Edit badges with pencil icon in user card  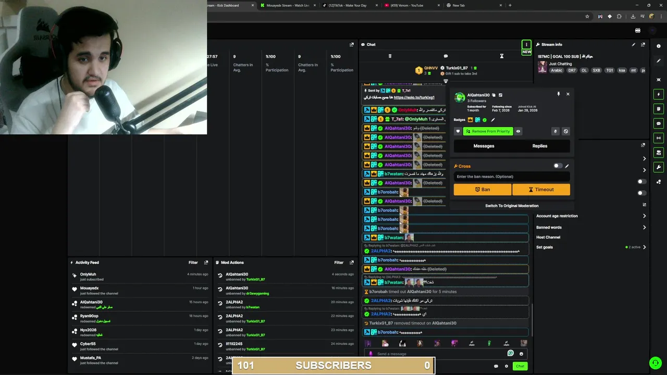(x=492, y=120)
